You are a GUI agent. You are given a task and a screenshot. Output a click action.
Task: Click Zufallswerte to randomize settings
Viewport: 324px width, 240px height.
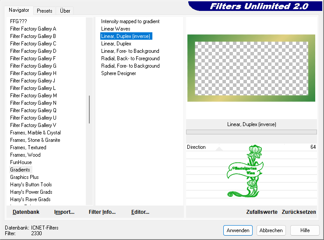point(262,212)
